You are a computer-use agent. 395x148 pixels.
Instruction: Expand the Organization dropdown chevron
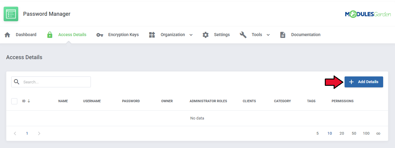click(191, 35)
